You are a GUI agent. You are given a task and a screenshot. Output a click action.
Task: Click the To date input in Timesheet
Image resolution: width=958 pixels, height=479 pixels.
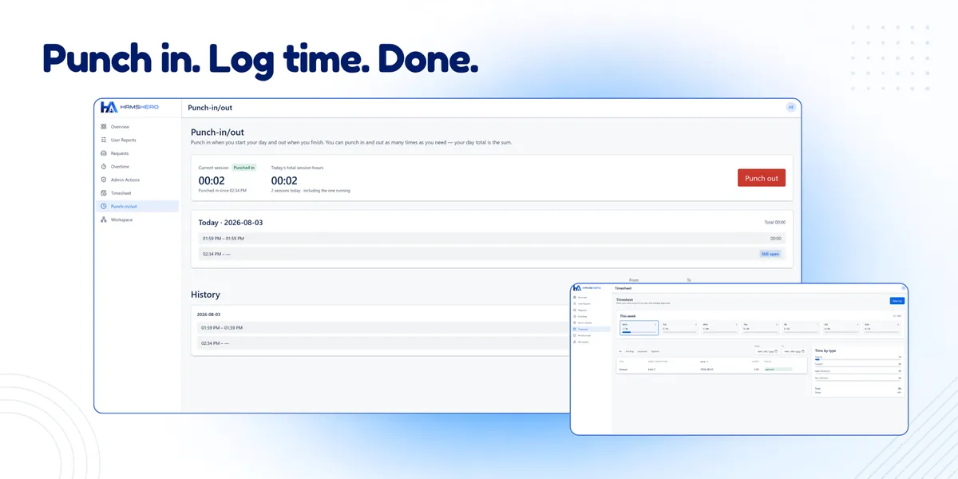pyautogui.click(x=794, y=351)
